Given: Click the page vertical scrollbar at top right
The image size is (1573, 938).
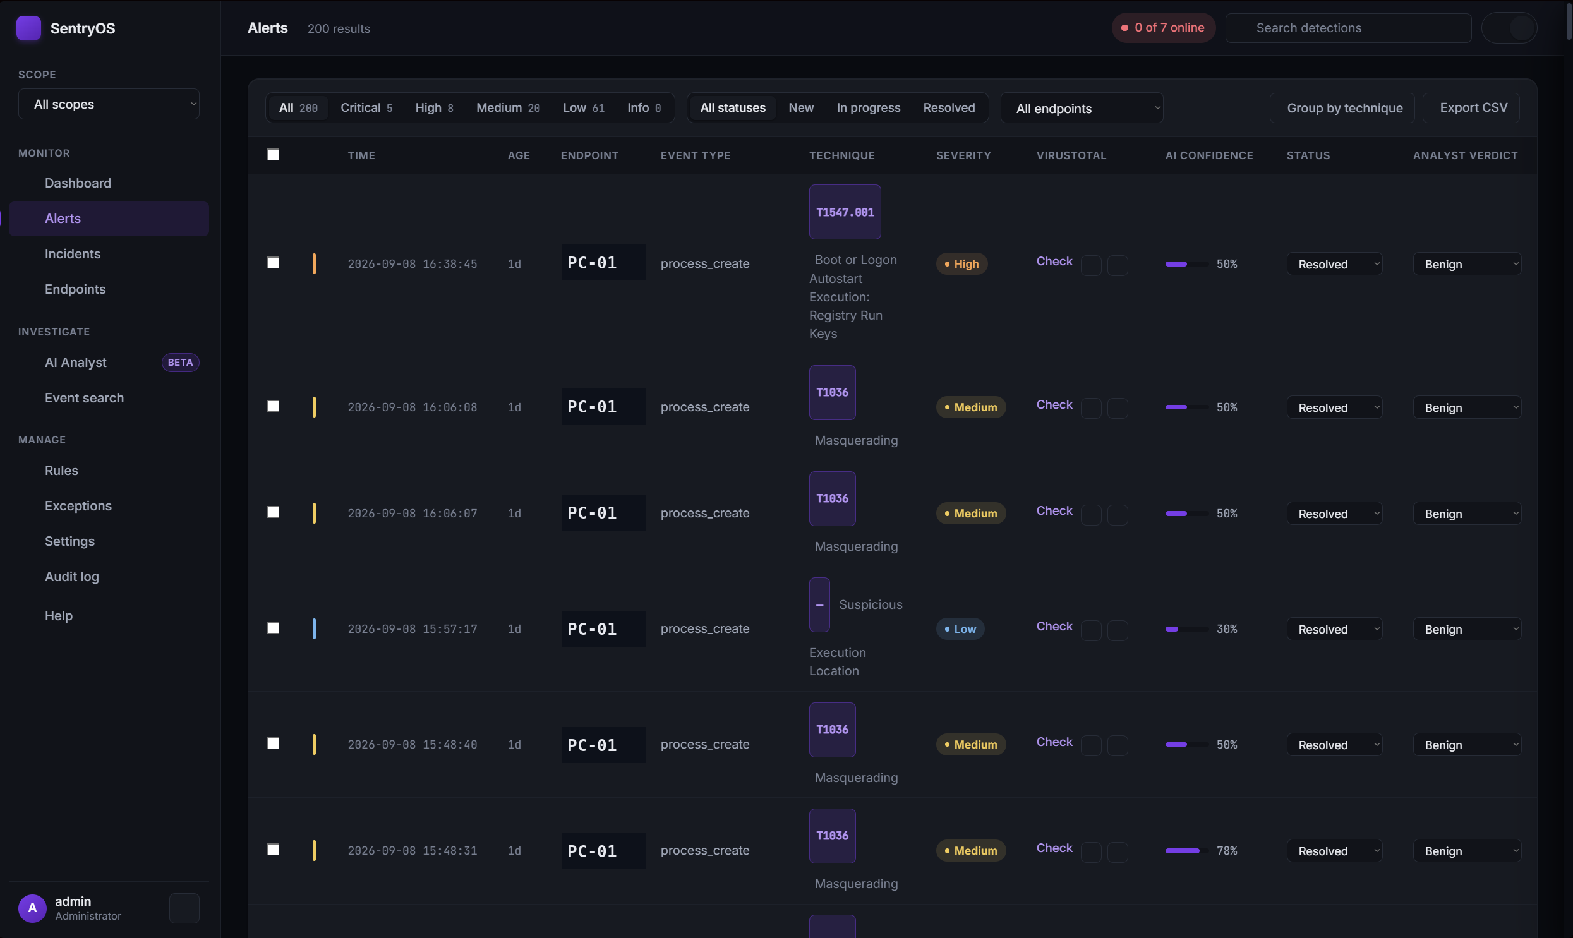Looking at the screenshot, I should tap(1569, 21).
